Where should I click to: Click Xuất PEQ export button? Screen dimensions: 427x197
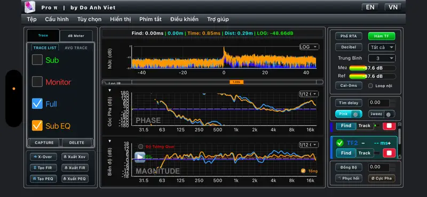[x=75, y=178]
